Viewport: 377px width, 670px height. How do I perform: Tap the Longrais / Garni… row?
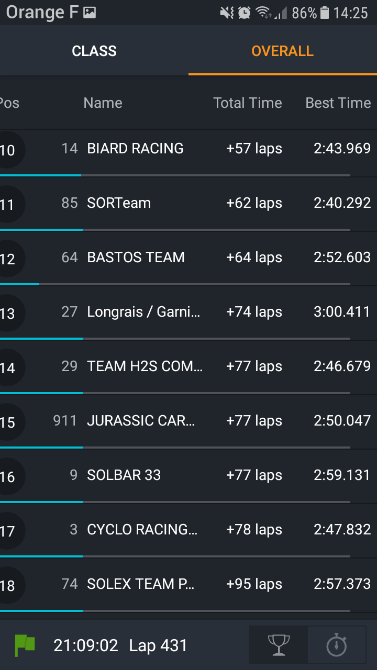pyautogui.click(x=143, y=312)
